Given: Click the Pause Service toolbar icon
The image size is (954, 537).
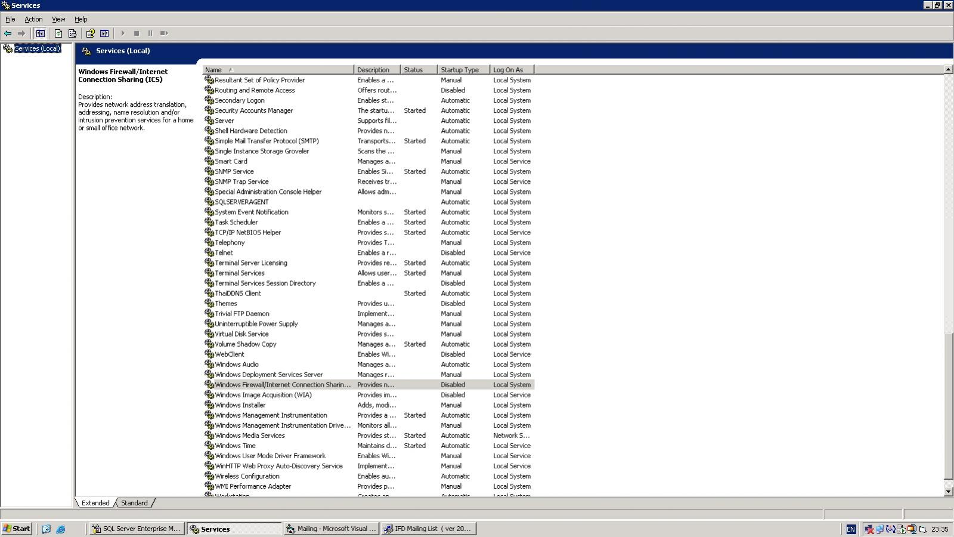Looking at the screenshot, I should coord(150,33).
